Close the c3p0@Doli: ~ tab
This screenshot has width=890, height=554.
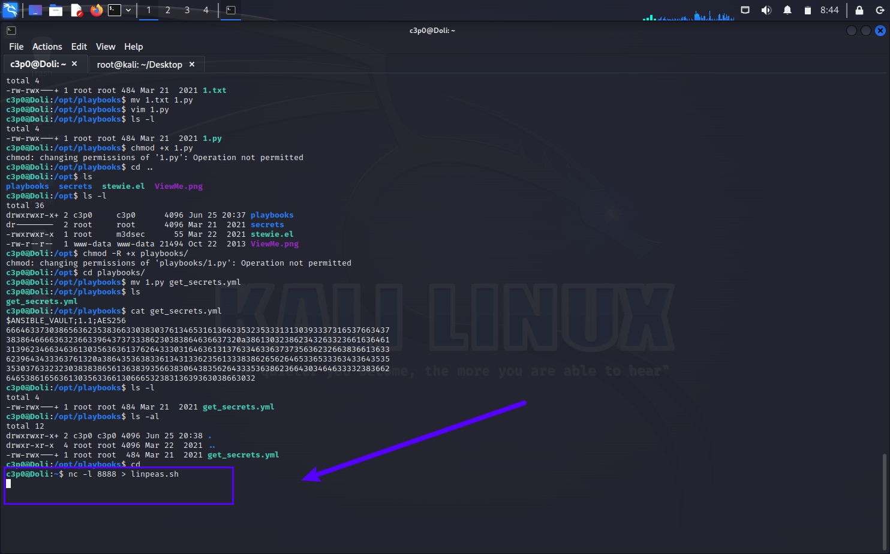tap(74, 64)
